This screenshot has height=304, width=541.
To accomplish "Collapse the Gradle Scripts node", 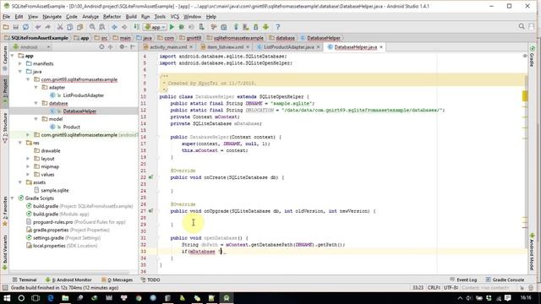I will pyautogui.click(x=13, y=198).
